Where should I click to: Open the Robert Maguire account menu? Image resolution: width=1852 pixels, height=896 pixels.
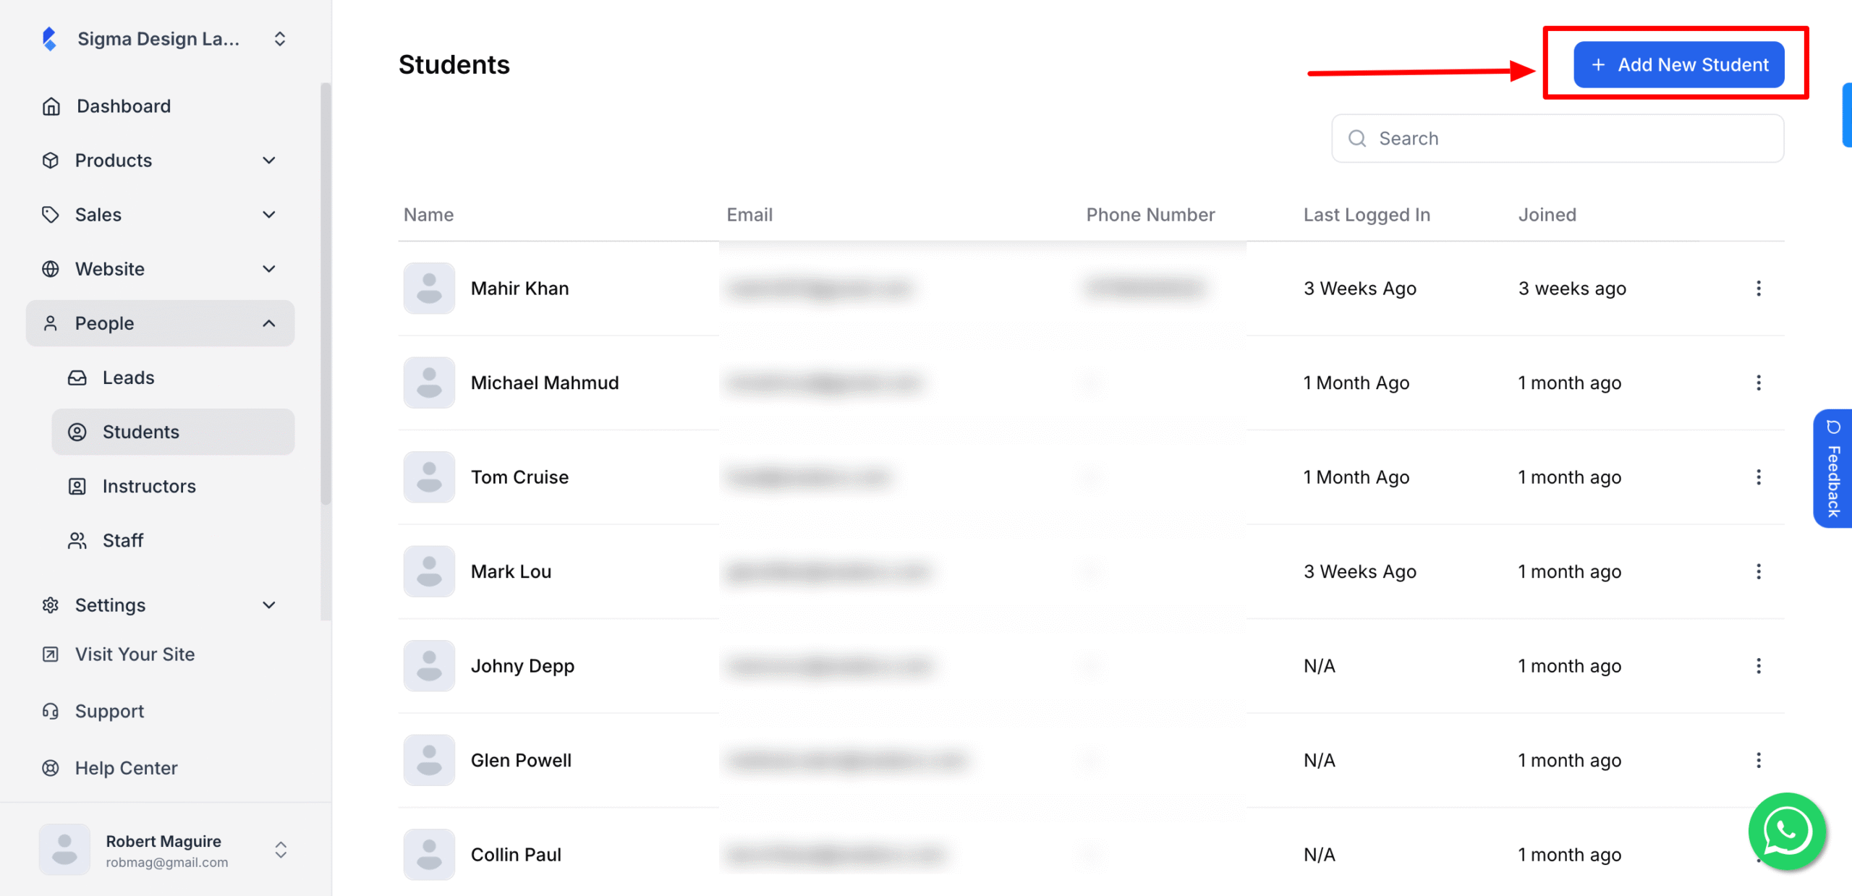pos(165,850)
